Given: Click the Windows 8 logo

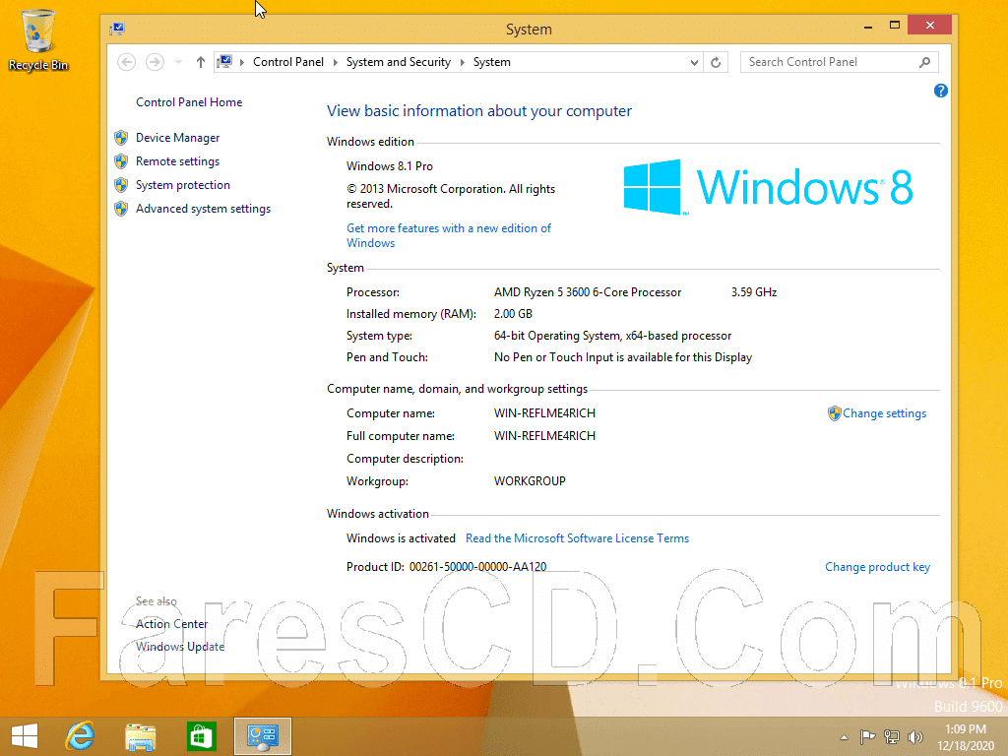Looking at the screenshot, I should pyautogui.click(x=768, y=187).
